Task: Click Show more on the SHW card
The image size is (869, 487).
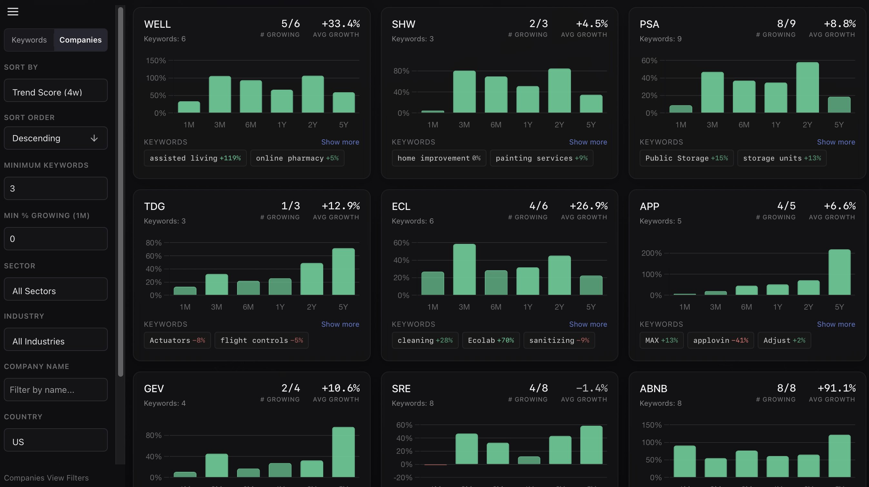Action: point(588,142)
